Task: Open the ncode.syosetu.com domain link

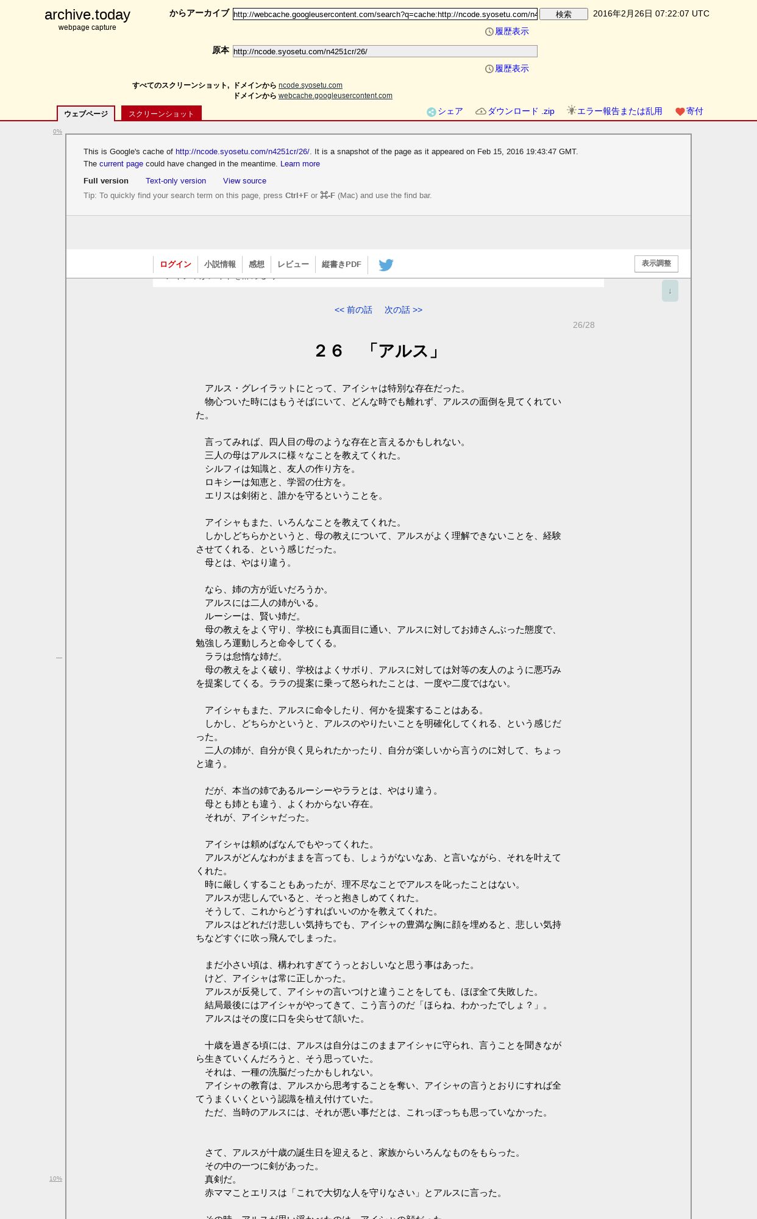Action: click(x=310, y=85)
